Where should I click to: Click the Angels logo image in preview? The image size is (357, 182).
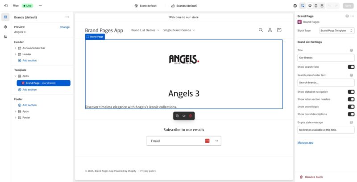click(x=184, y=59)
